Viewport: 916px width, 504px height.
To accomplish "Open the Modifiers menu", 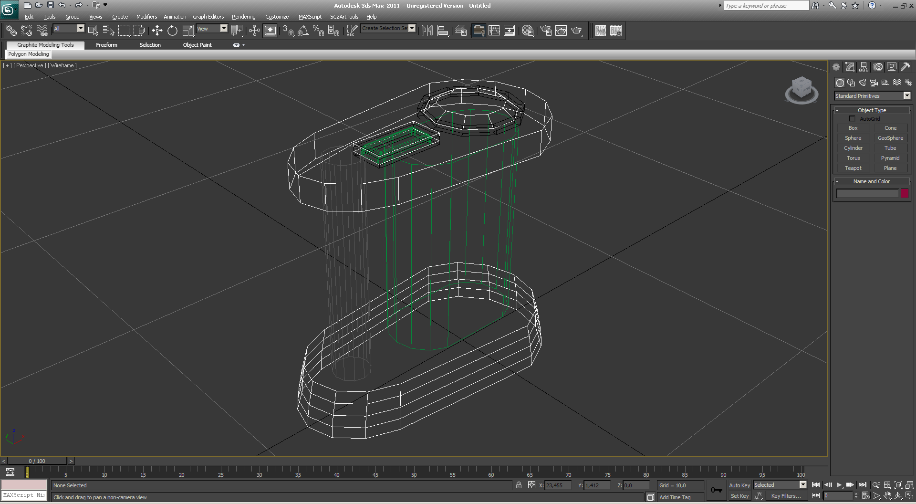I will point(146,17).
